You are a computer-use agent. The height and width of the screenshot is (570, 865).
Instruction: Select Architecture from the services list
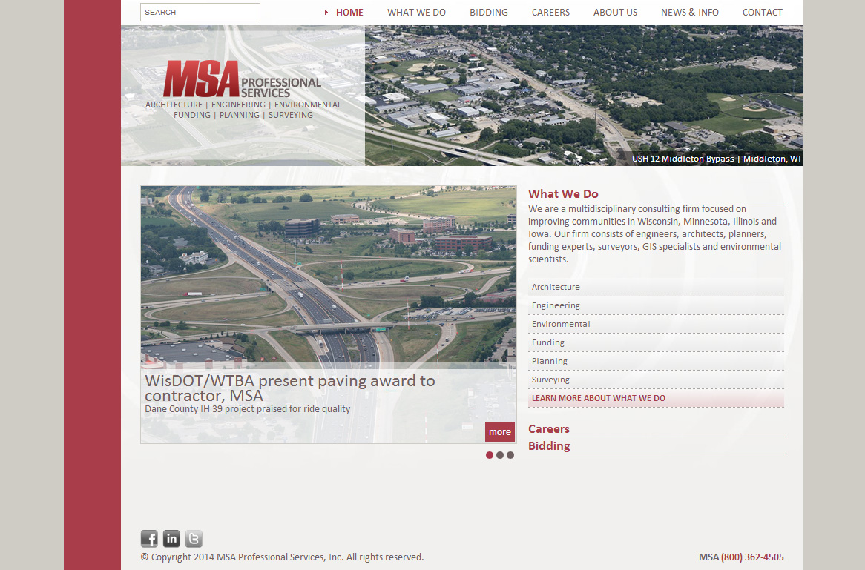556,287
